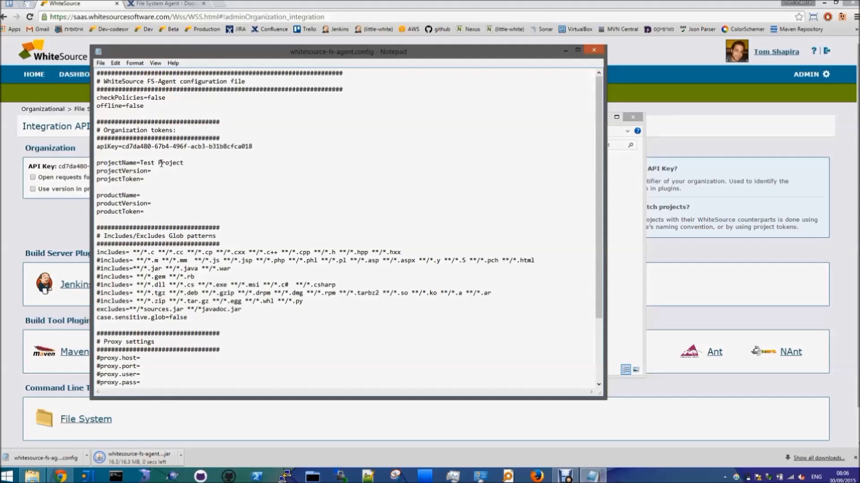Click the browser back arrow
Screen dimensions: 860x483
[x=4, y=17]
